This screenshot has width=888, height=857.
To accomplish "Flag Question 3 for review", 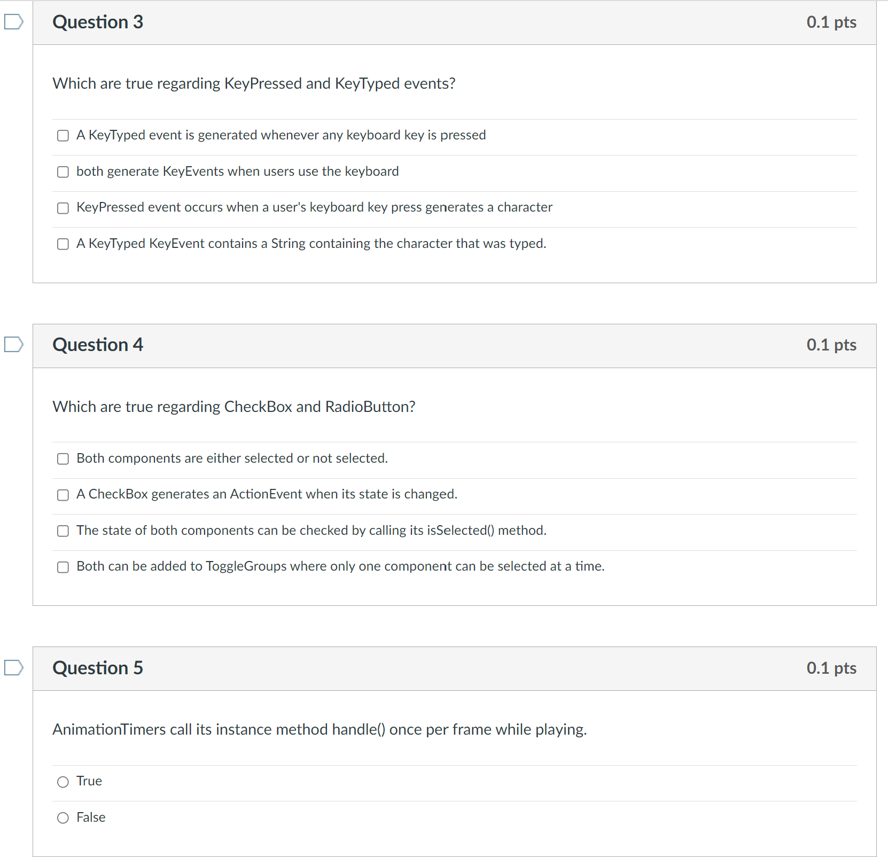I will tap(13, 22).
